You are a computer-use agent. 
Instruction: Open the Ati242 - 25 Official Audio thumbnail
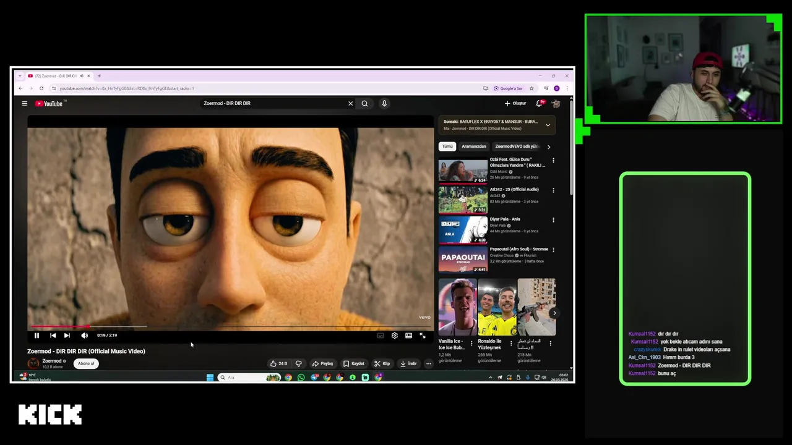[x=463, y=200]
